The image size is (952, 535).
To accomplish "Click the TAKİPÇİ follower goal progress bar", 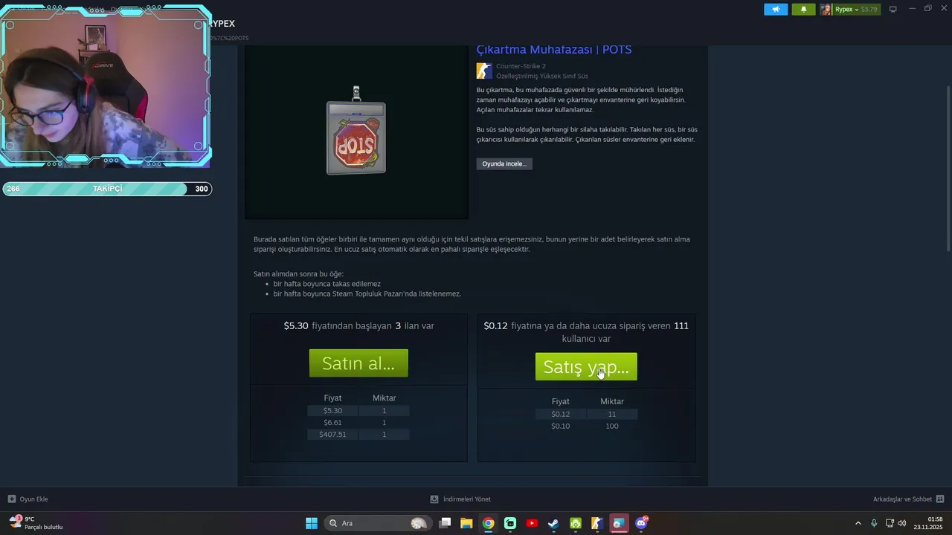I will click(107, 189).
